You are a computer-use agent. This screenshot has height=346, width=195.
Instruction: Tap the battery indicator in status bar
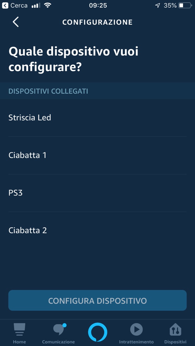pos(185,5)
